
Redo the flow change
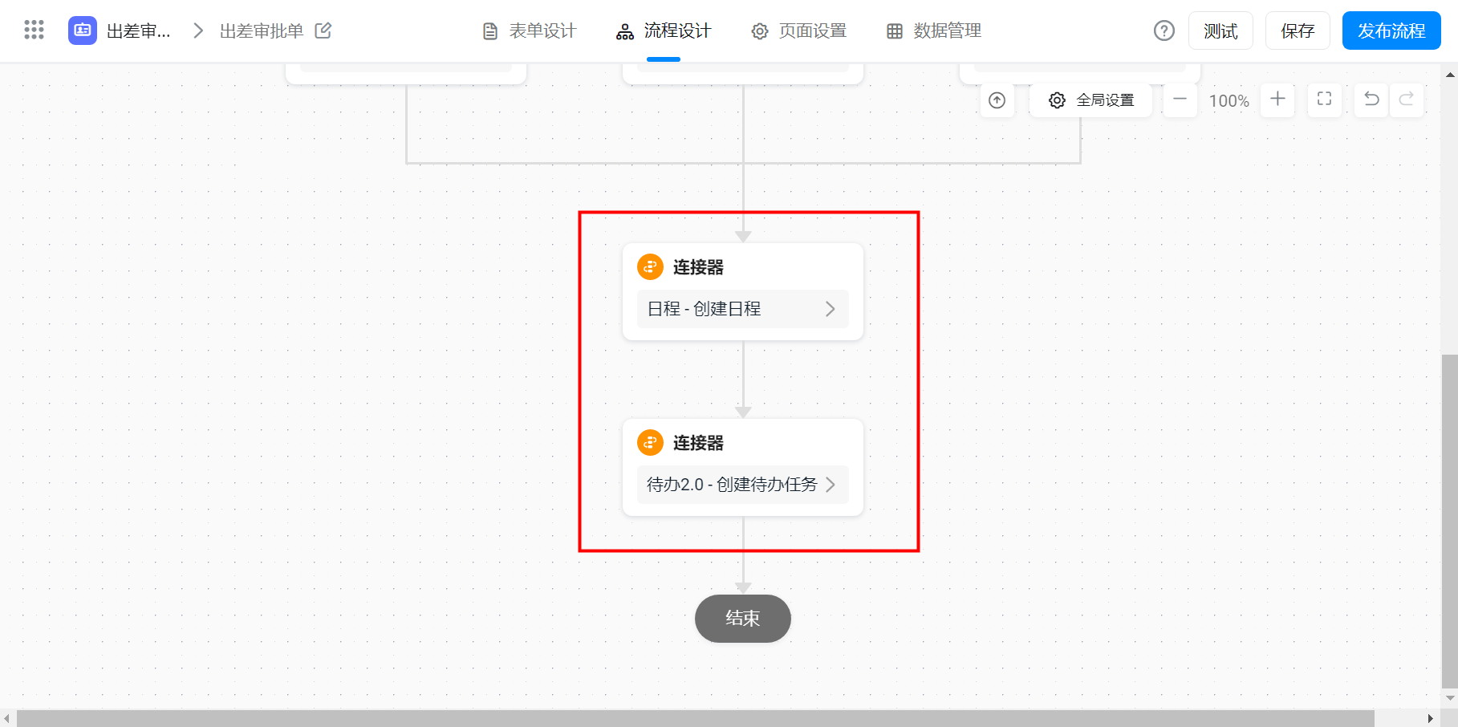pyautogui.click(x=1407, y=100)
